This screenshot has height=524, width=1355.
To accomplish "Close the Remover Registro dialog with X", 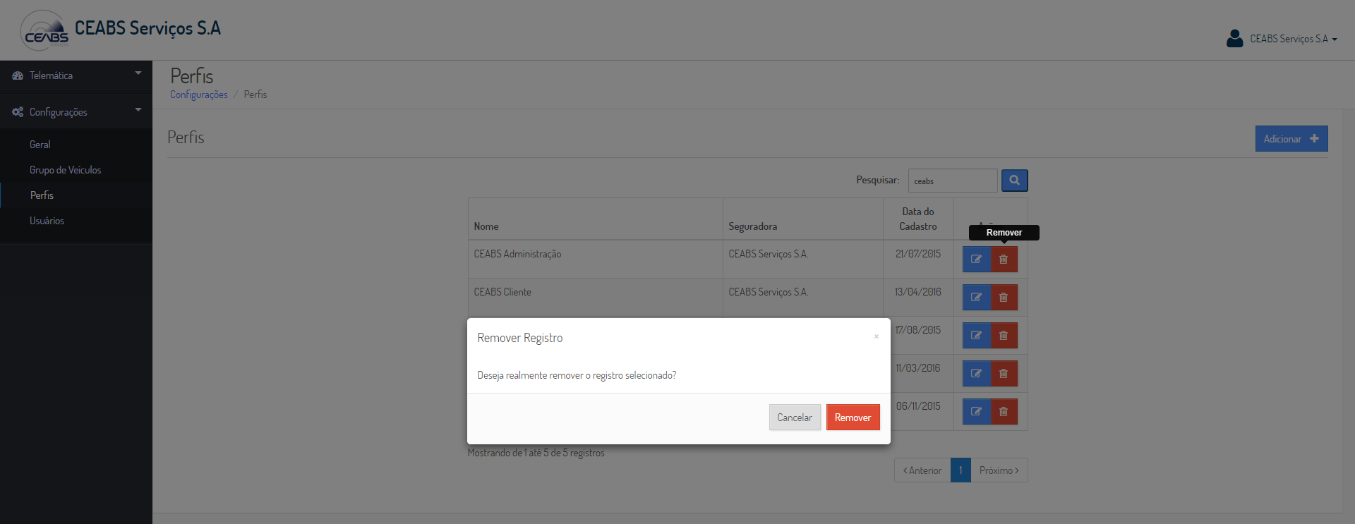I will (877, 336).
